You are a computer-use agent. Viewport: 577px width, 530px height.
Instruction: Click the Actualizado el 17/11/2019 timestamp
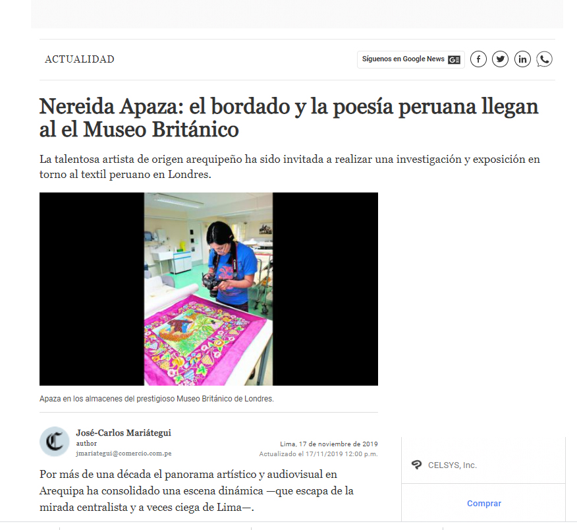318,454
